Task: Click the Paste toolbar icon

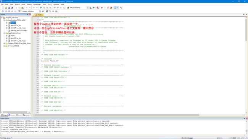Action: tap(23, 8)
